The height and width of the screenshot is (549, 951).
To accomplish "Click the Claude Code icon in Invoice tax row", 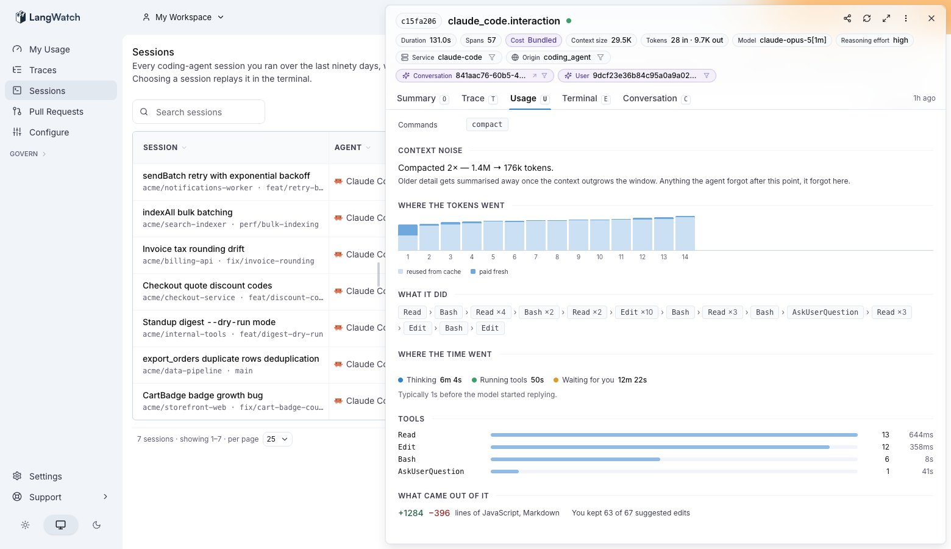I will pyautogui.click(x=338, y=254).
